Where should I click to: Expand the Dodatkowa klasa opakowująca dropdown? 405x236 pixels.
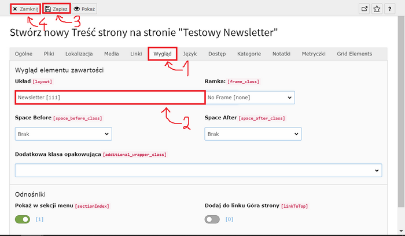coord(198,170)
